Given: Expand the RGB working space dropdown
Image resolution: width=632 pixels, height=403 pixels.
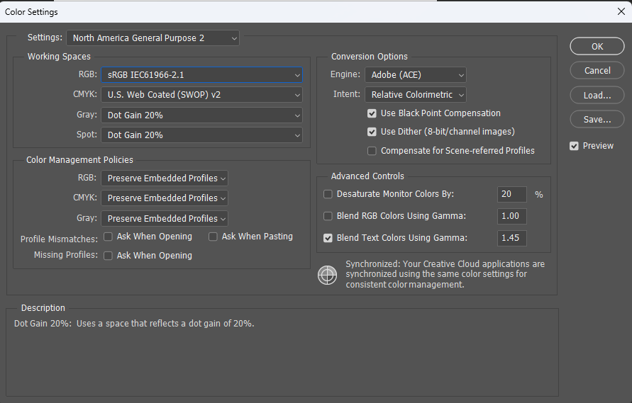Looking at the screenshot, I should [201, 75].
